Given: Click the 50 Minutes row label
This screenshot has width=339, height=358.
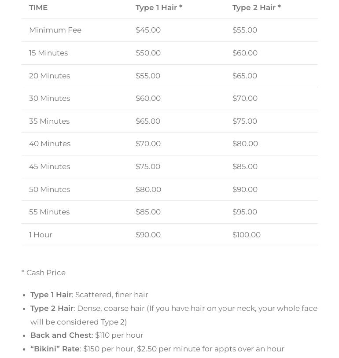Looking at the screenshot, I should [49, 189].
